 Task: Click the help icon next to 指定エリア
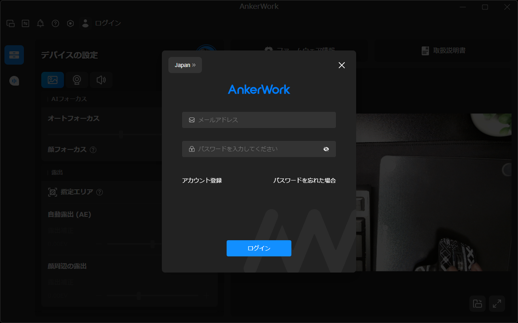(100, 192)
